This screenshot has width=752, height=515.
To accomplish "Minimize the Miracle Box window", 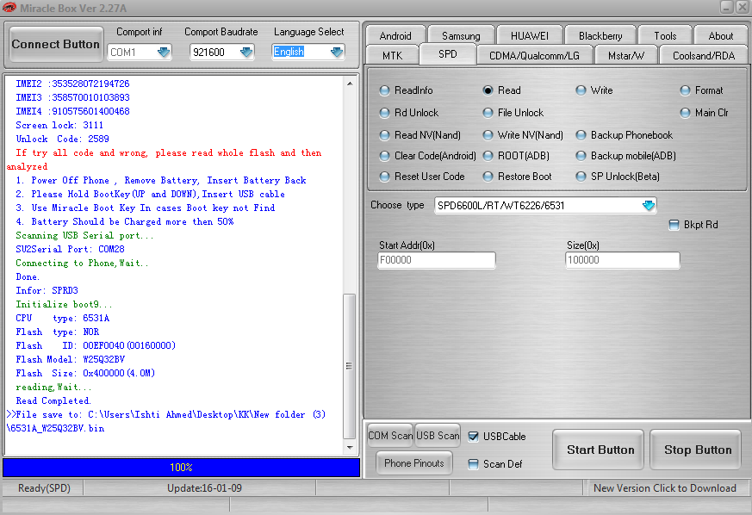I will [726, 7].
